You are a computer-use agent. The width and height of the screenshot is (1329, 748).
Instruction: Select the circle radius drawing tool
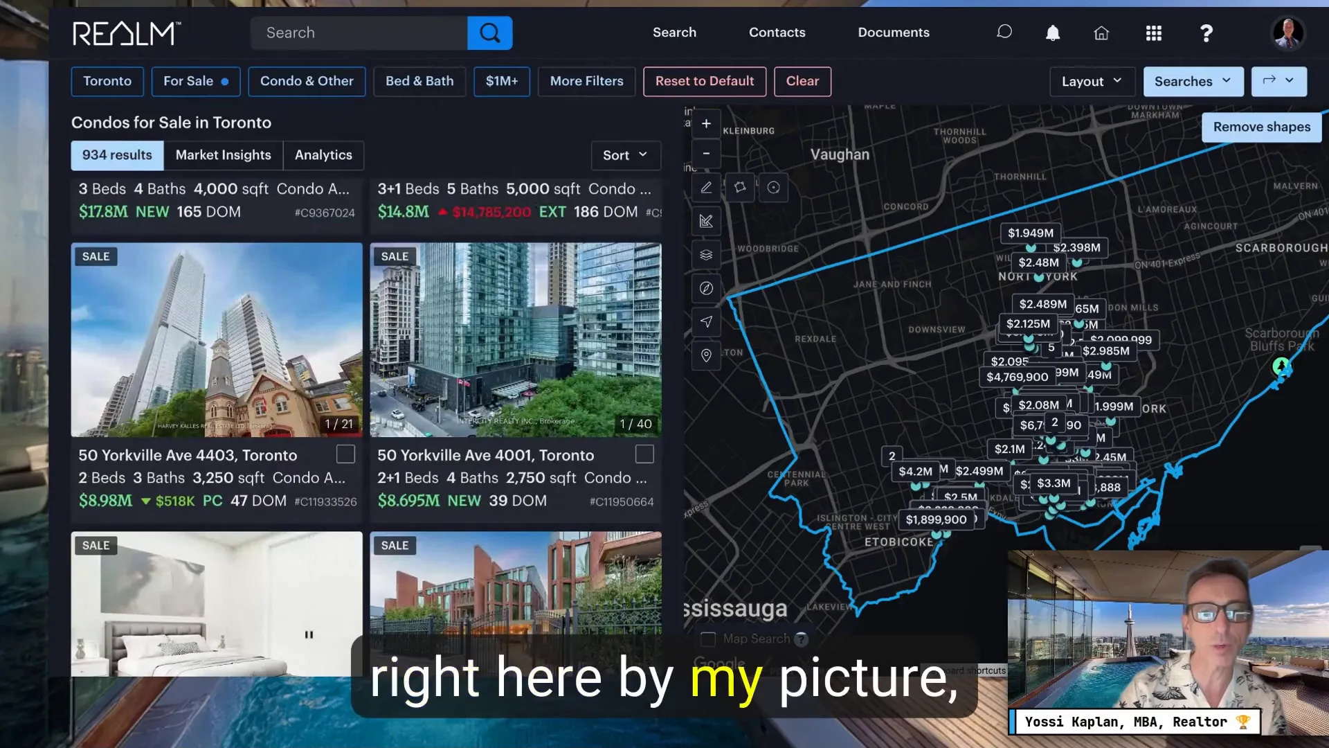point(774,187)
